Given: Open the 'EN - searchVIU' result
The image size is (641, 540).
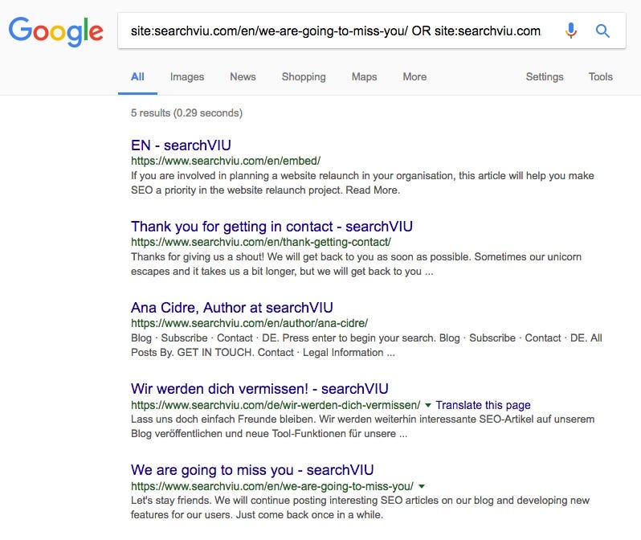Looking at the screenshot, I should [x=181, y=145].
